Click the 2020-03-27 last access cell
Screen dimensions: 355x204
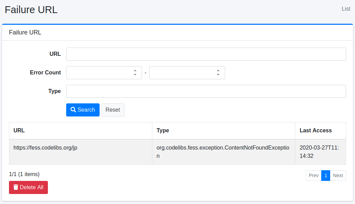click(x=320, y=152)
